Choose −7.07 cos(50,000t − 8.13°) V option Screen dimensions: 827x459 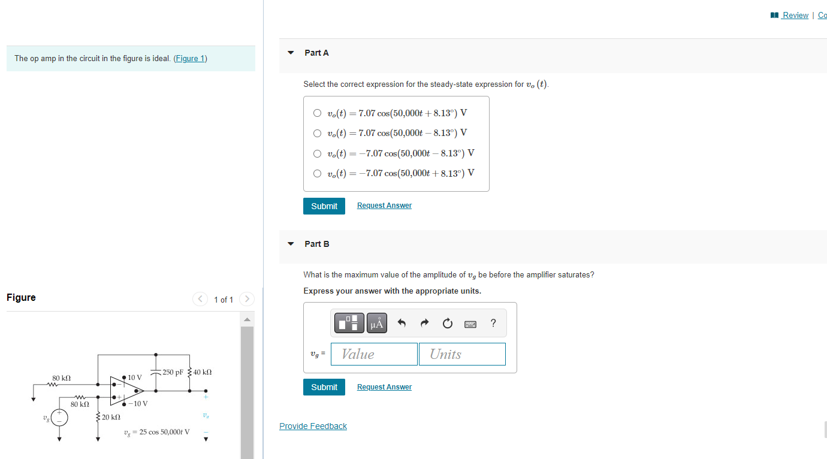tap(317, 153)
